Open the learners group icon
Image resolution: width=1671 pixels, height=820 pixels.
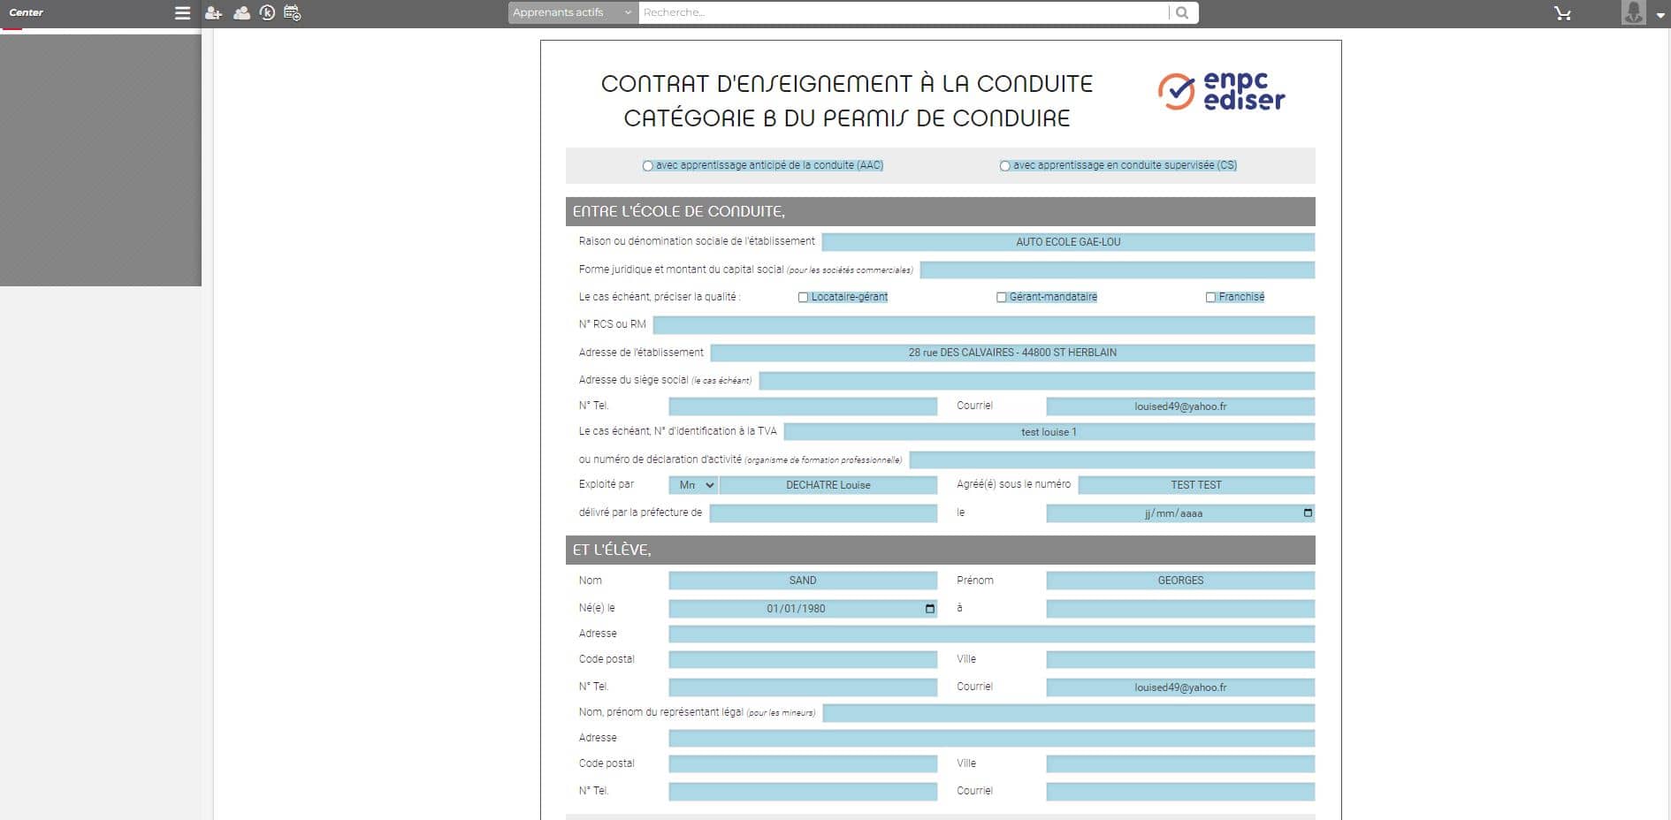(x=241, y=13)
